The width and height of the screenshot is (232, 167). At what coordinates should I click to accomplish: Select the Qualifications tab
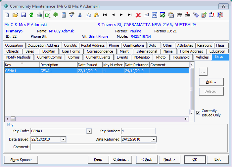point(134,45)
